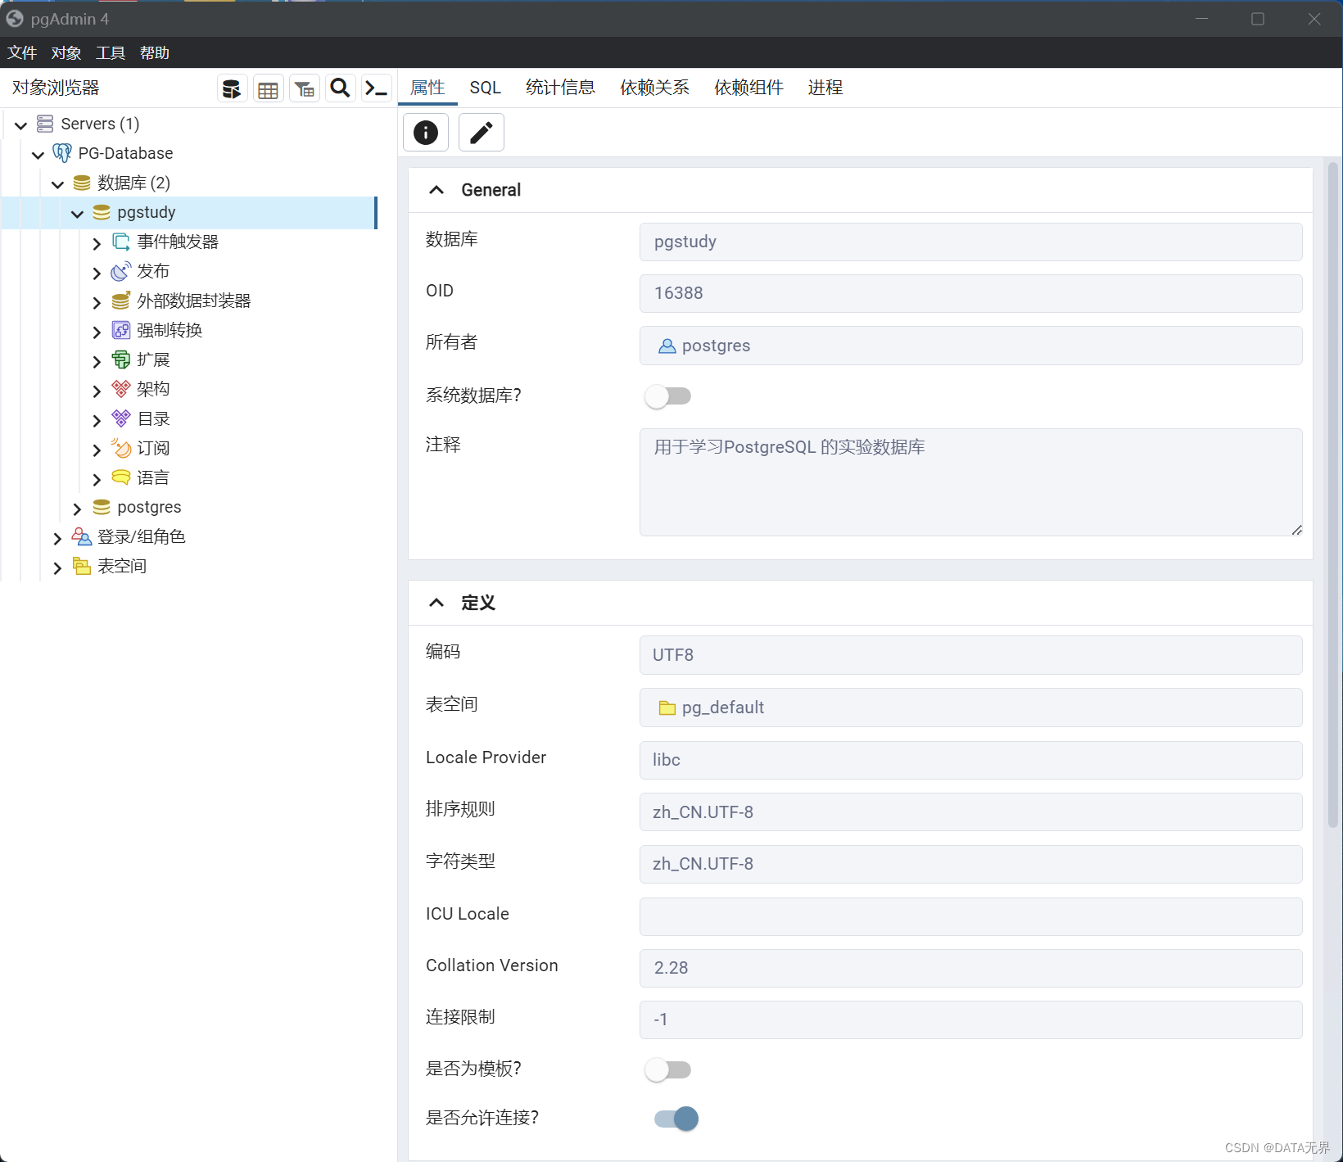Click the 编码 UTF8 field
Image resolution: width=1343 pixels, height=1162 pixels.
[x=970, y=655]
